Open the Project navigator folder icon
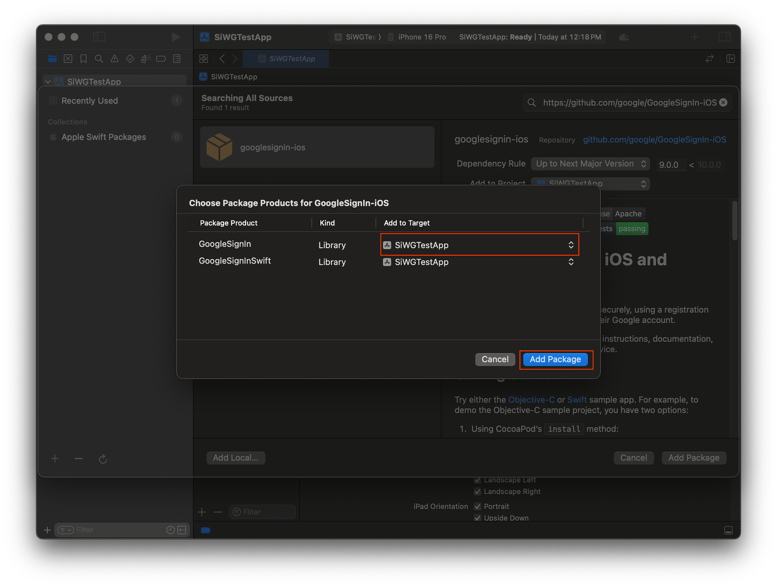777x587 pixels. point(52,59)
